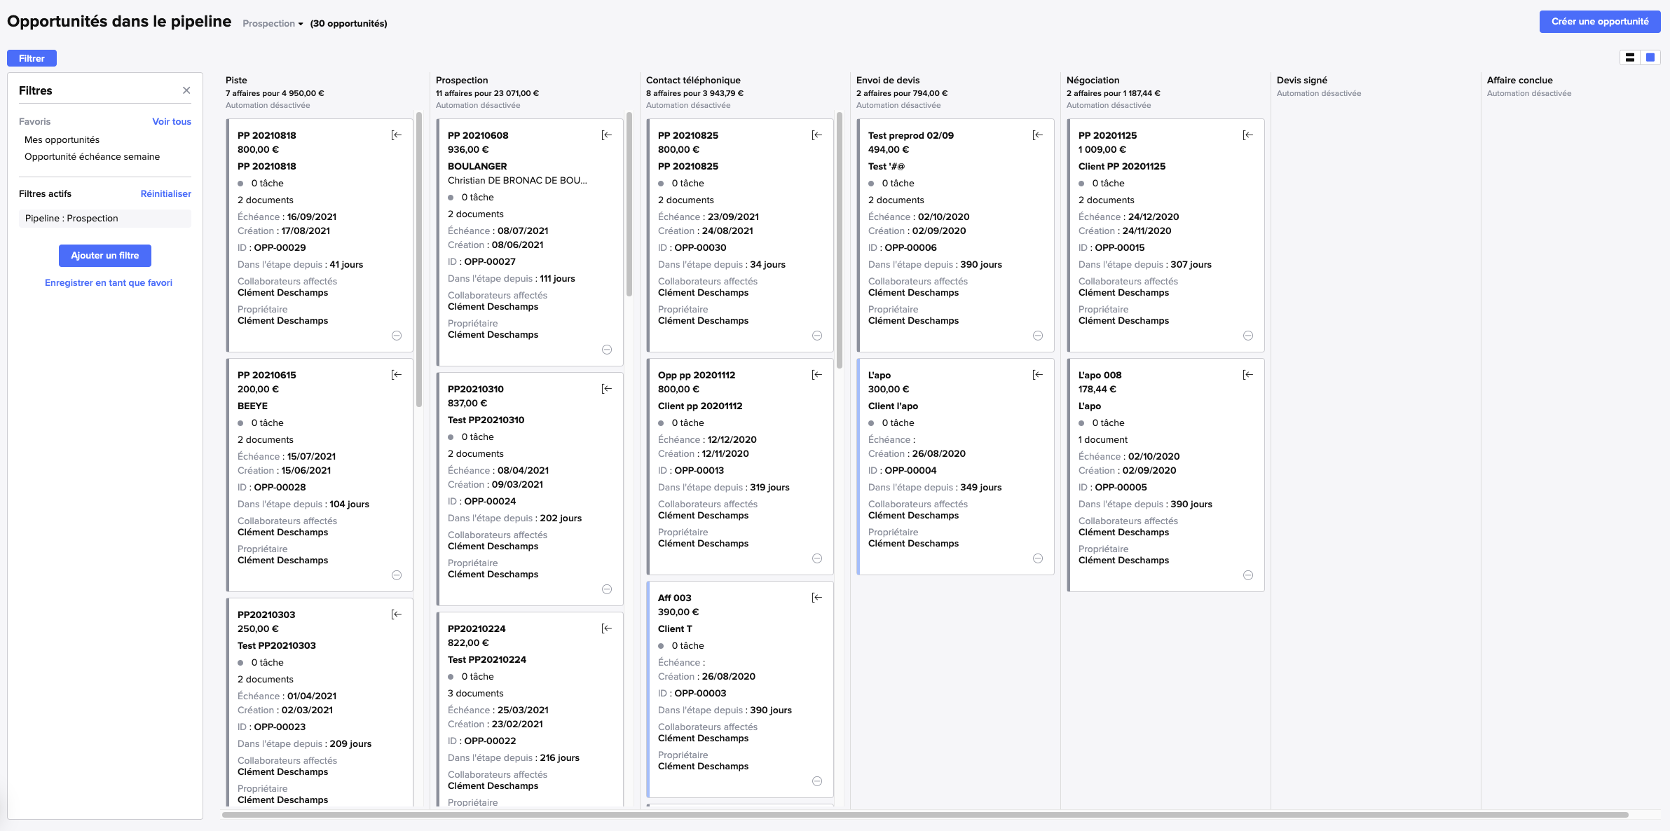Screen dimensions: 1670x831
Task: Click Réinitialiser active filters link
Action: 166,193
